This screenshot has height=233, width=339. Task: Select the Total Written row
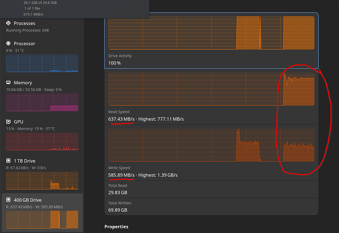coord(211,207)
